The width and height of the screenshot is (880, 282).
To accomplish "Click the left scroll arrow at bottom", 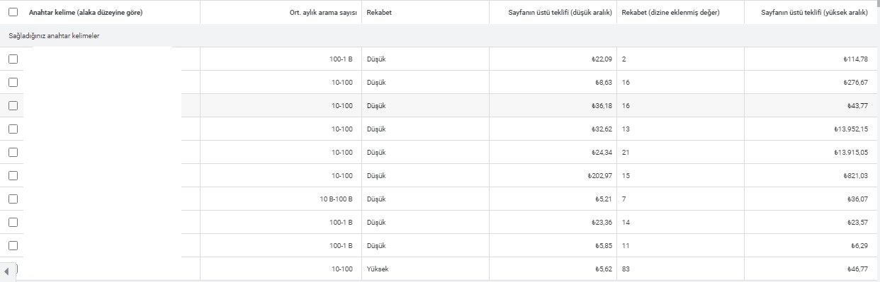I will coord(6,271).
